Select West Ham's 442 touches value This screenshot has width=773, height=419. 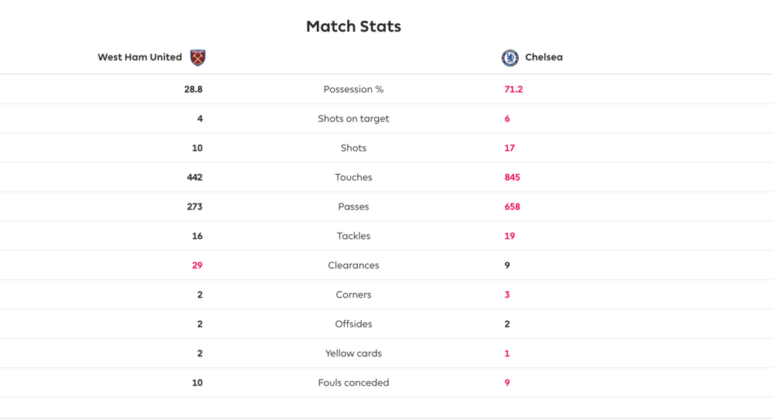point(195,178)
